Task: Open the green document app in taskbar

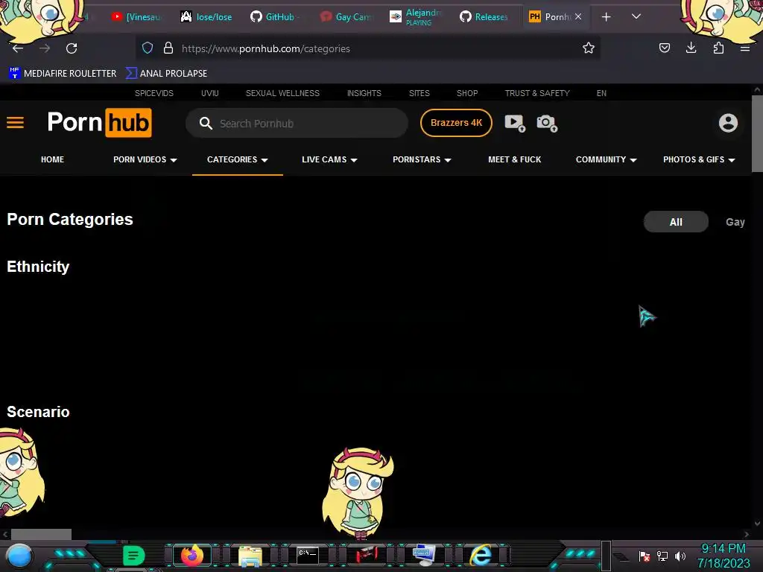Action: [x=133, y=556]
